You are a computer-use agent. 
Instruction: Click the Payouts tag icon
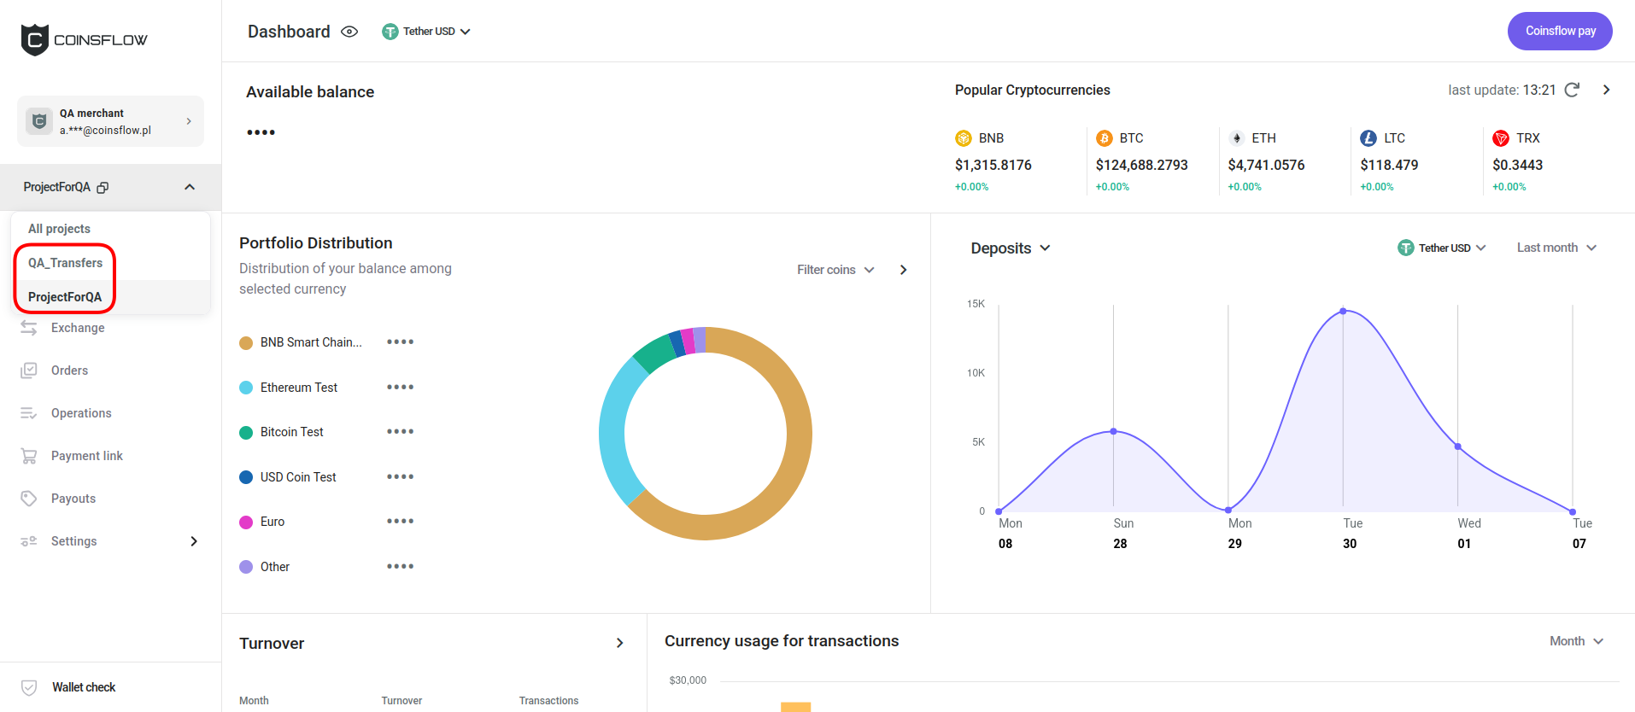tap(29, 499)
